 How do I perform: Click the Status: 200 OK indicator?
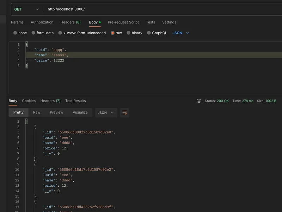pyautogui.click(x=217, y=101)
